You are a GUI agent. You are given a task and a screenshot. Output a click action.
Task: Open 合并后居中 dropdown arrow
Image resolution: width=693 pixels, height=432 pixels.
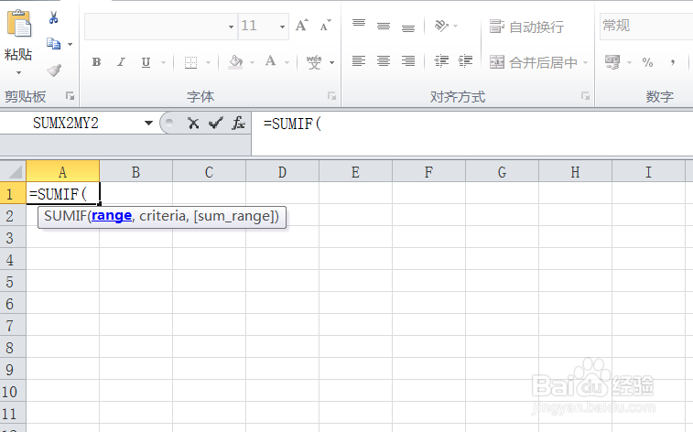(x=586, y=63)
